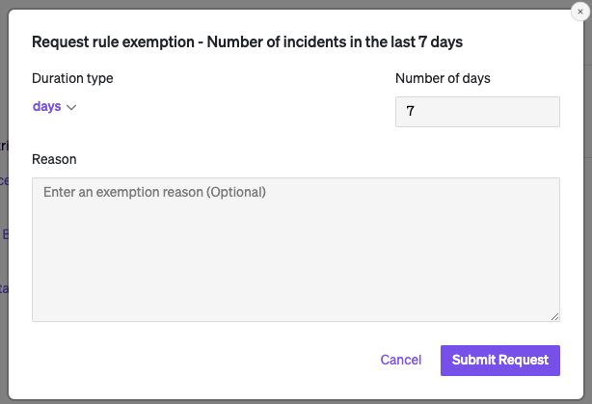Click the 'B' link behind the dialog
592x404 pixels.
tap(5, 234)
